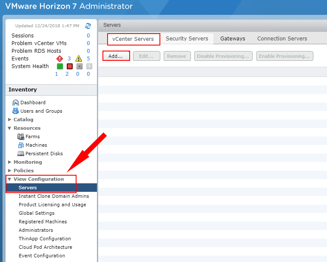
Task: Click the Edit... button
Action: pyautogui.click(x=146, y=56)
